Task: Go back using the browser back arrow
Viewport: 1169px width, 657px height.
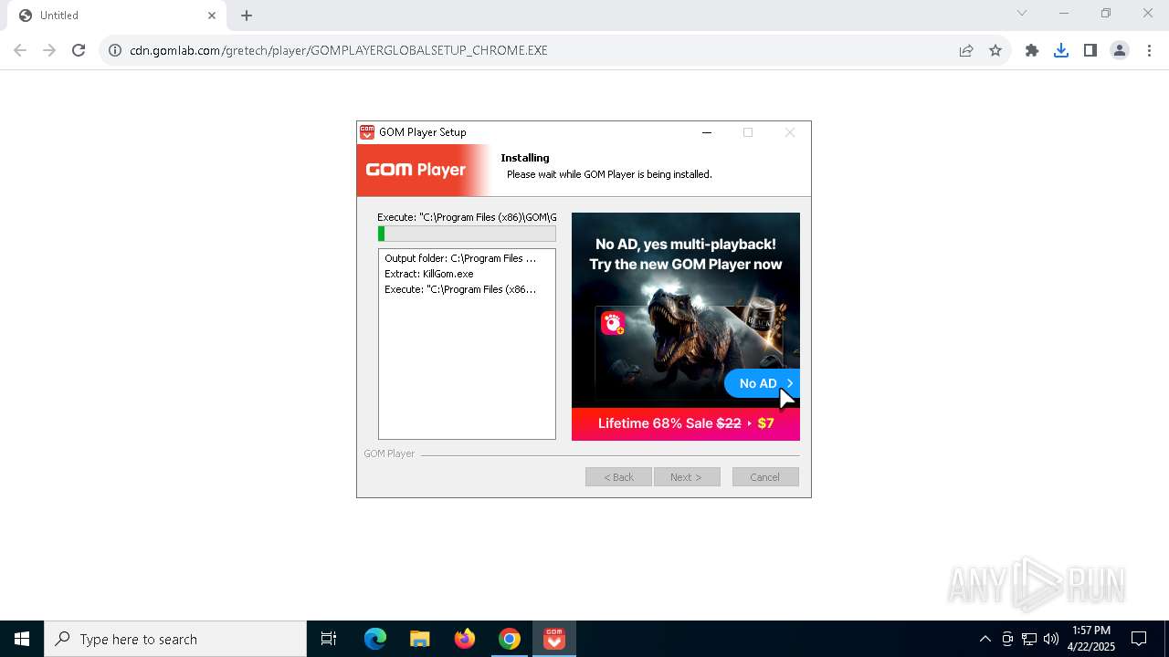Action: point(20,50)
